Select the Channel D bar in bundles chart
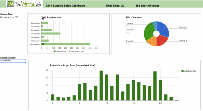The height and width of the screenshot is (111, 203). coord(51,34)
